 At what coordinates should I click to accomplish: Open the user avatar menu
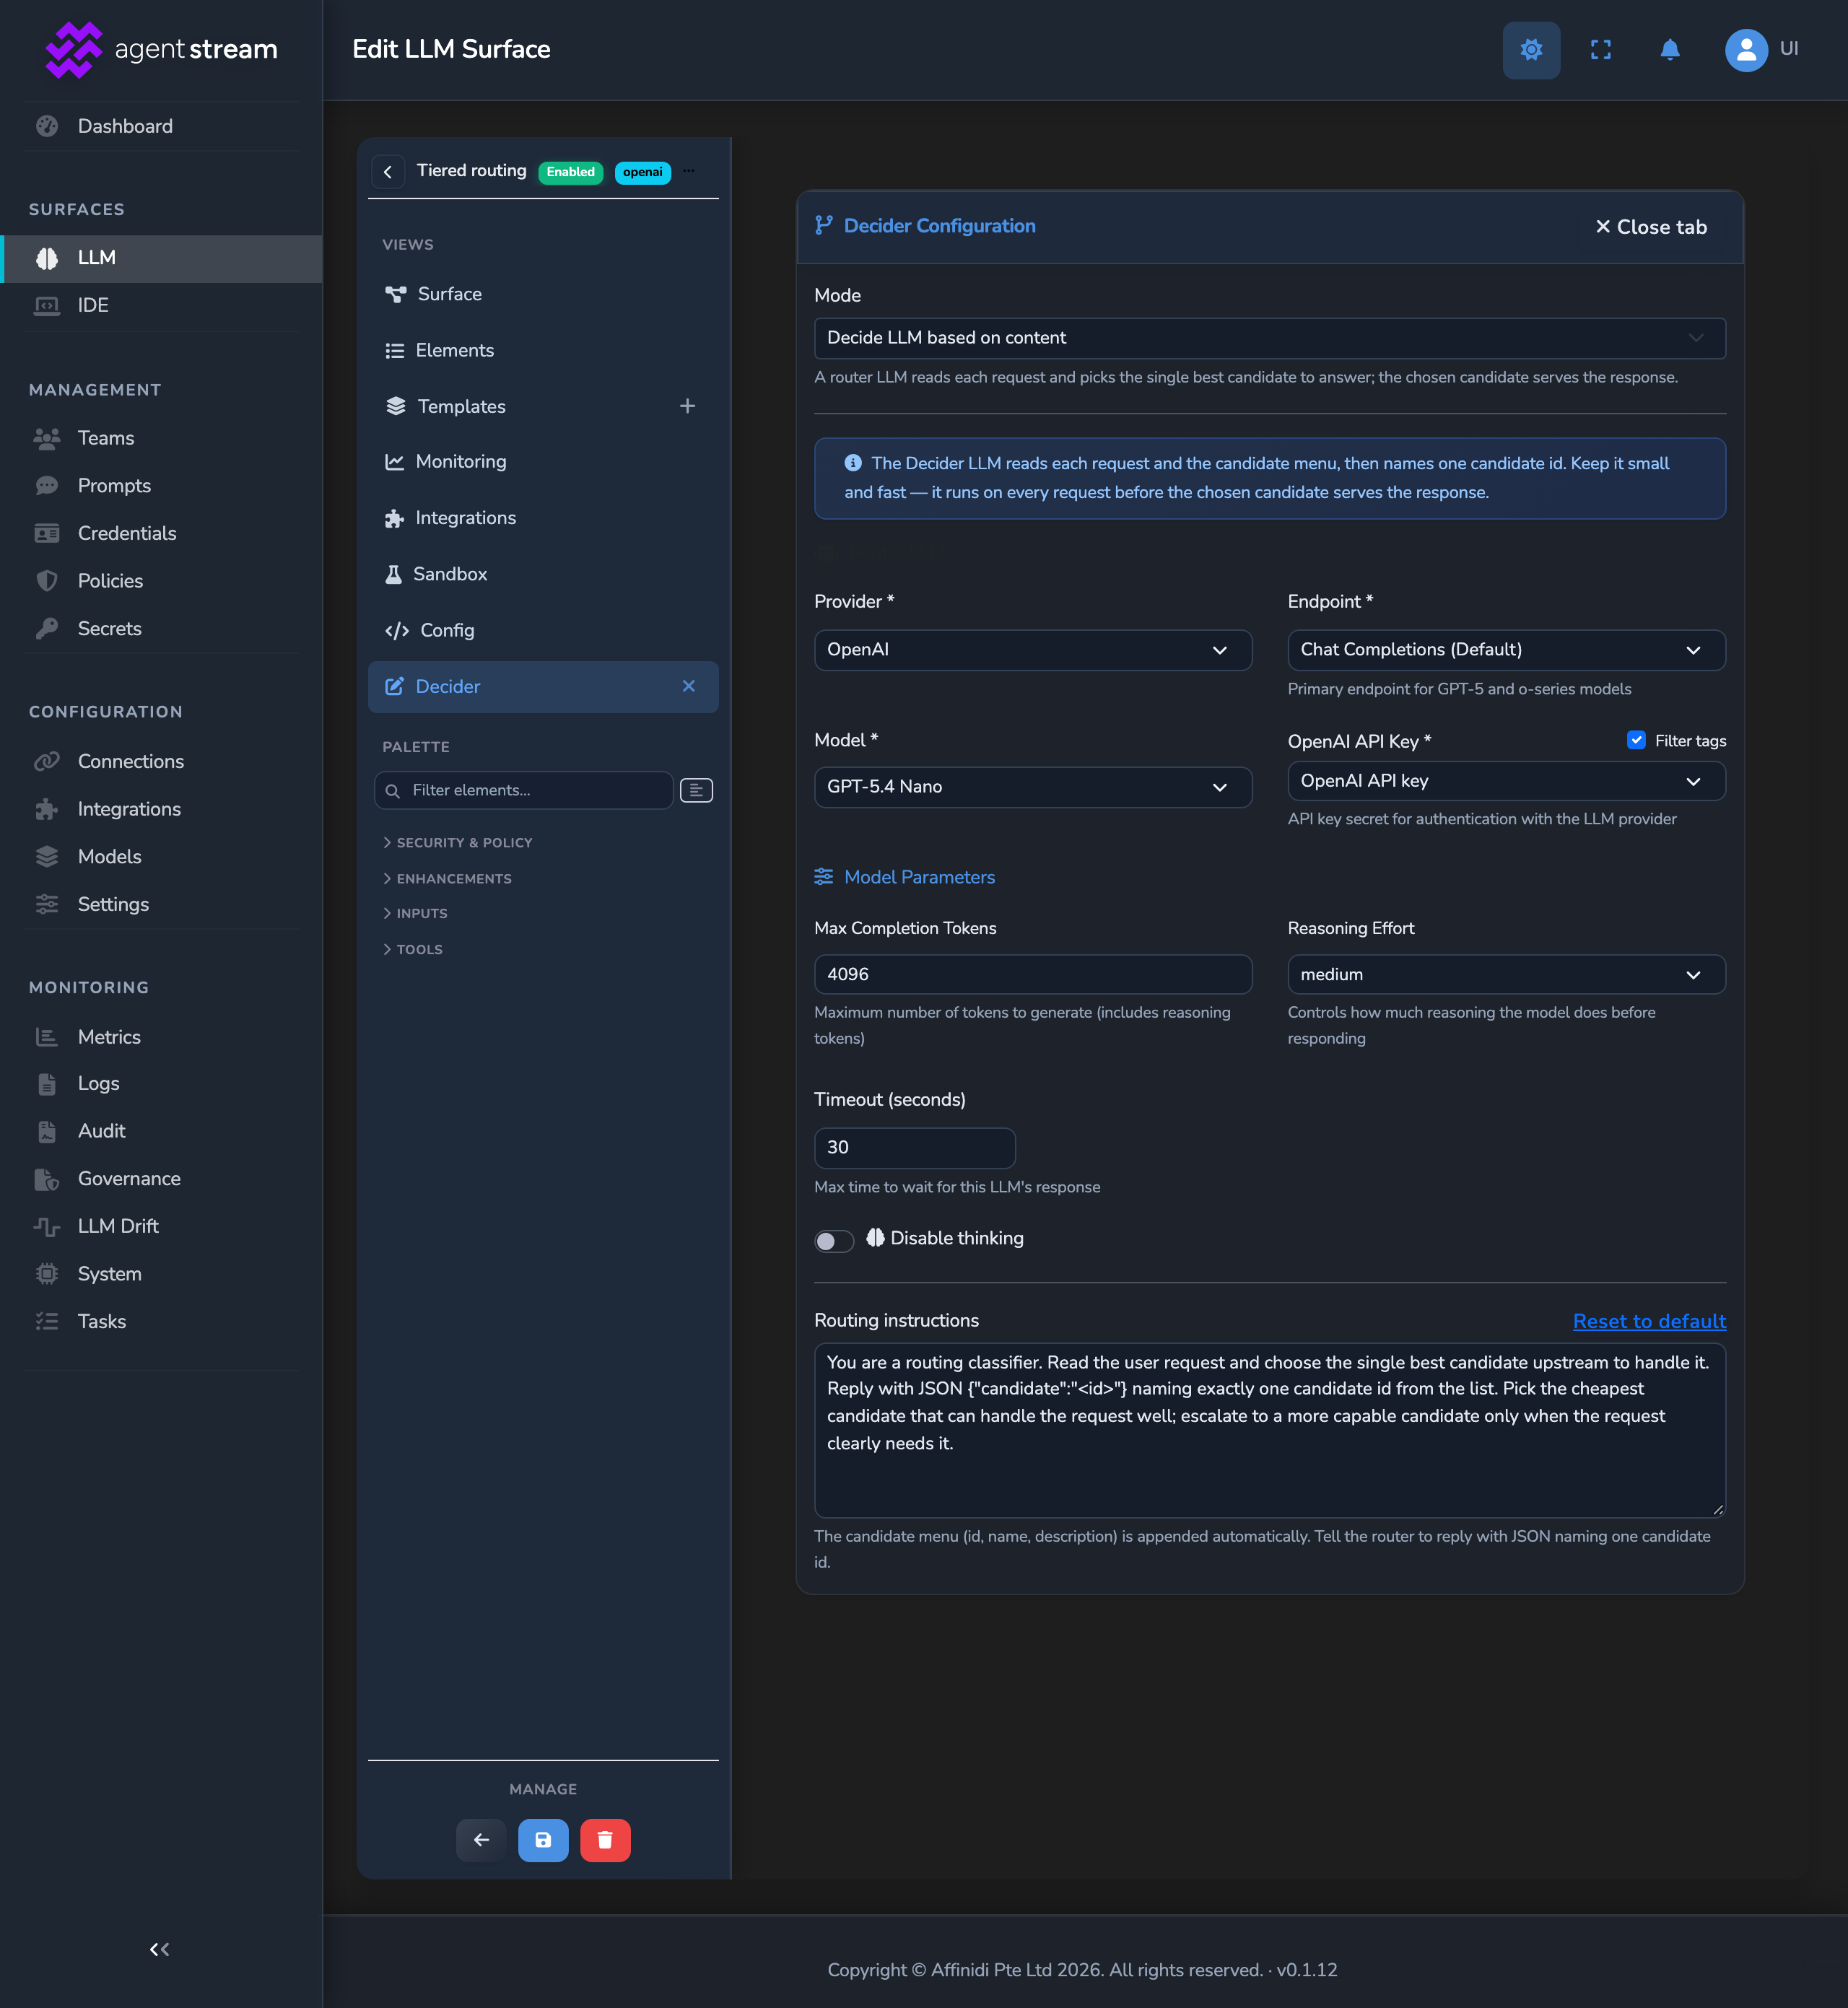point(1746,49)
